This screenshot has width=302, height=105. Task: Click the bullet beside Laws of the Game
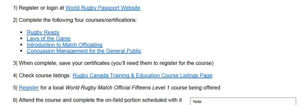22,39
